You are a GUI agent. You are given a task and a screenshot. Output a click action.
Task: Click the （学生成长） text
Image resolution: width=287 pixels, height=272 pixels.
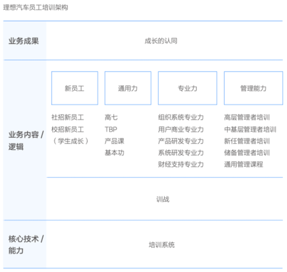coord(71,141)
